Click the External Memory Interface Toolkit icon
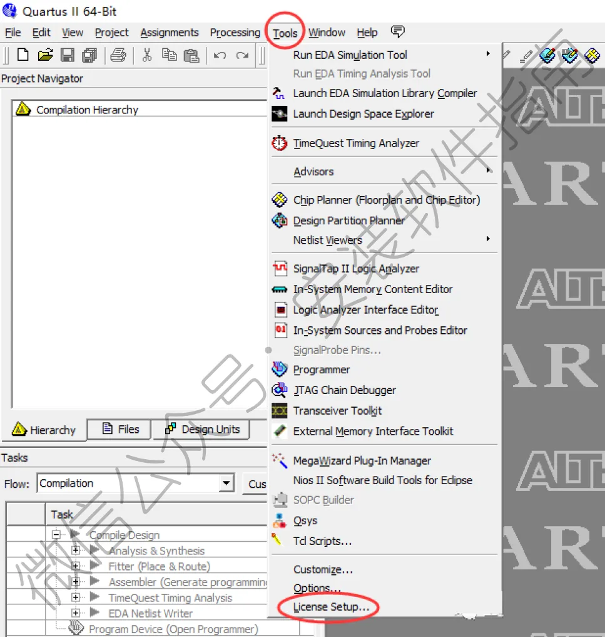 pyautogui.click(x=280, y=431)
